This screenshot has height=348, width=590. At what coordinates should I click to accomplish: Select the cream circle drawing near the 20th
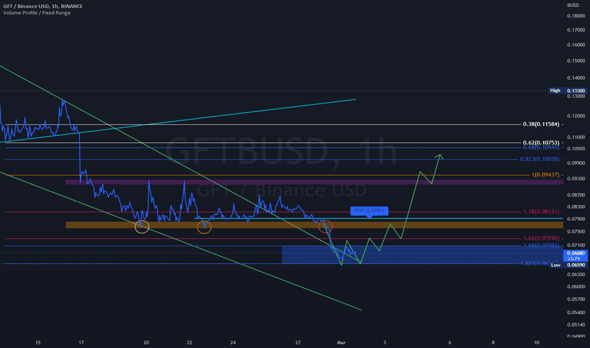pos(142,227)
